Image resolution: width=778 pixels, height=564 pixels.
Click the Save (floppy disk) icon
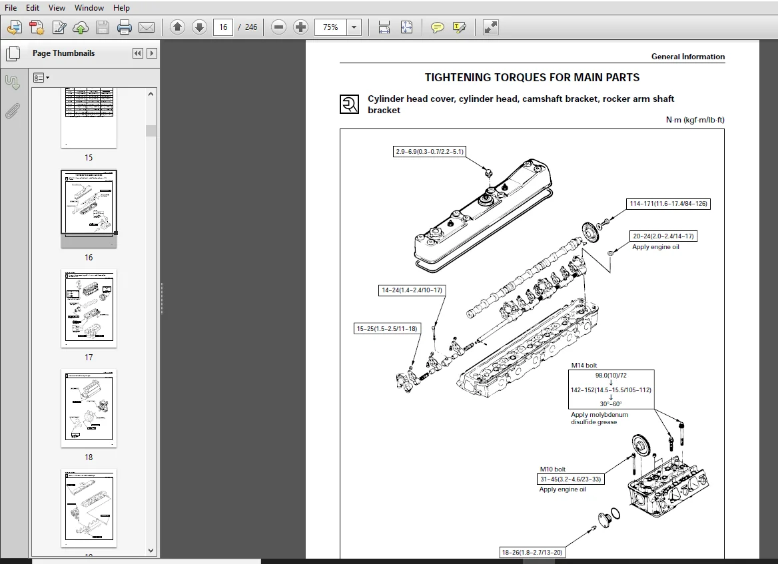click(102, 27)
